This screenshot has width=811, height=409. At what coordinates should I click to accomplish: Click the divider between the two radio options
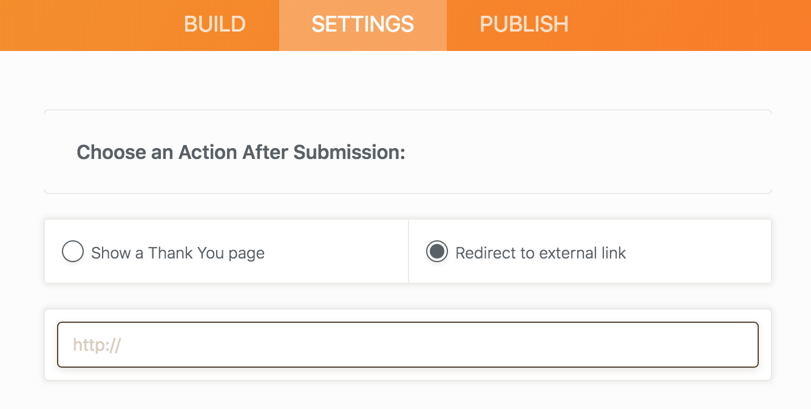click(409, 251)
